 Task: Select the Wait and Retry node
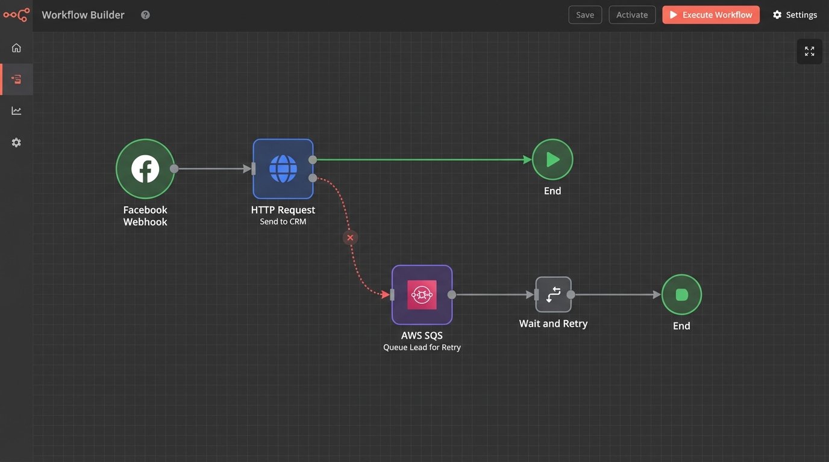point(553,295)
